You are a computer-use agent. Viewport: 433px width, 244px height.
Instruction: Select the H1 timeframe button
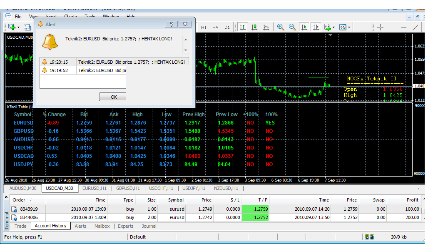pos(204,27)
